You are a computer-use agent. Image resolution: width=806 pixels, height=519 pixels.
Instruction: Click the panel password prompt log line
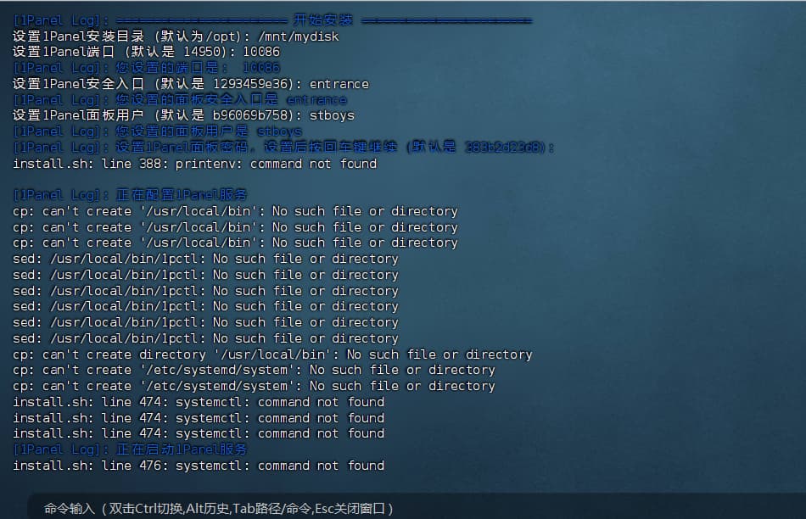point(283,148)
